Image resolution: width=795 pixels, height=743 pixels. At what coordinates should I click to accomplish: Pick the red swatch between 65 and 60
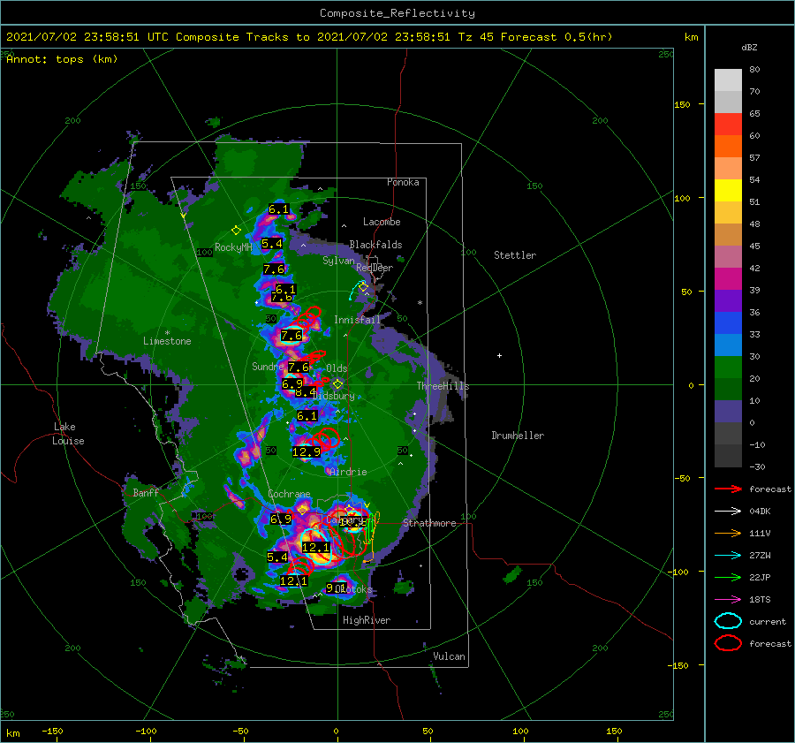point(728,125)
